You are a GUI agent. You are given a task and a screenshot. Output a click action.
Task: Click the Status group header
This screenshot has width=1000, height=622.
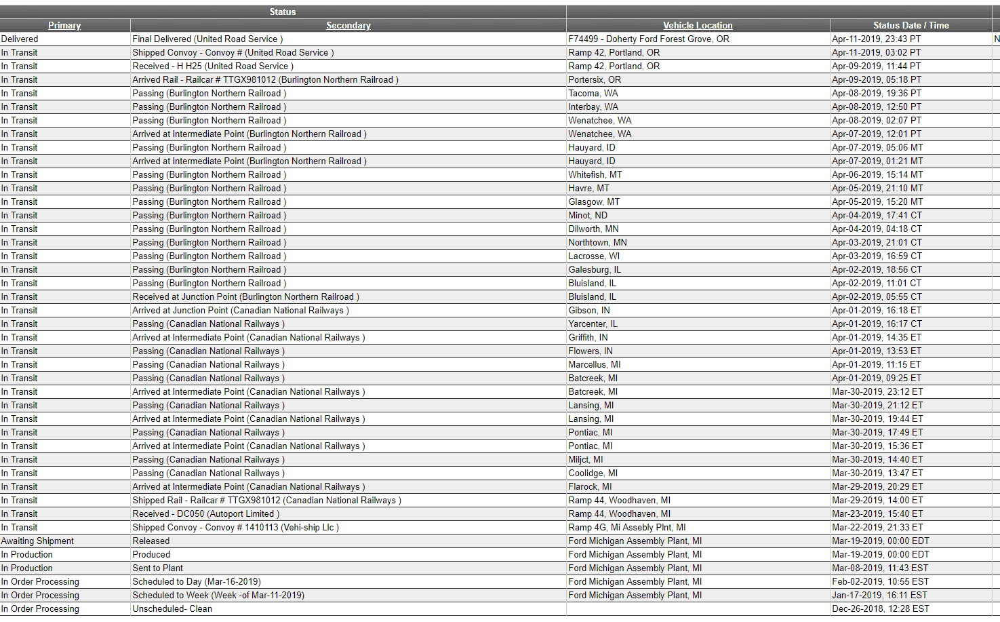pos(283,12)
